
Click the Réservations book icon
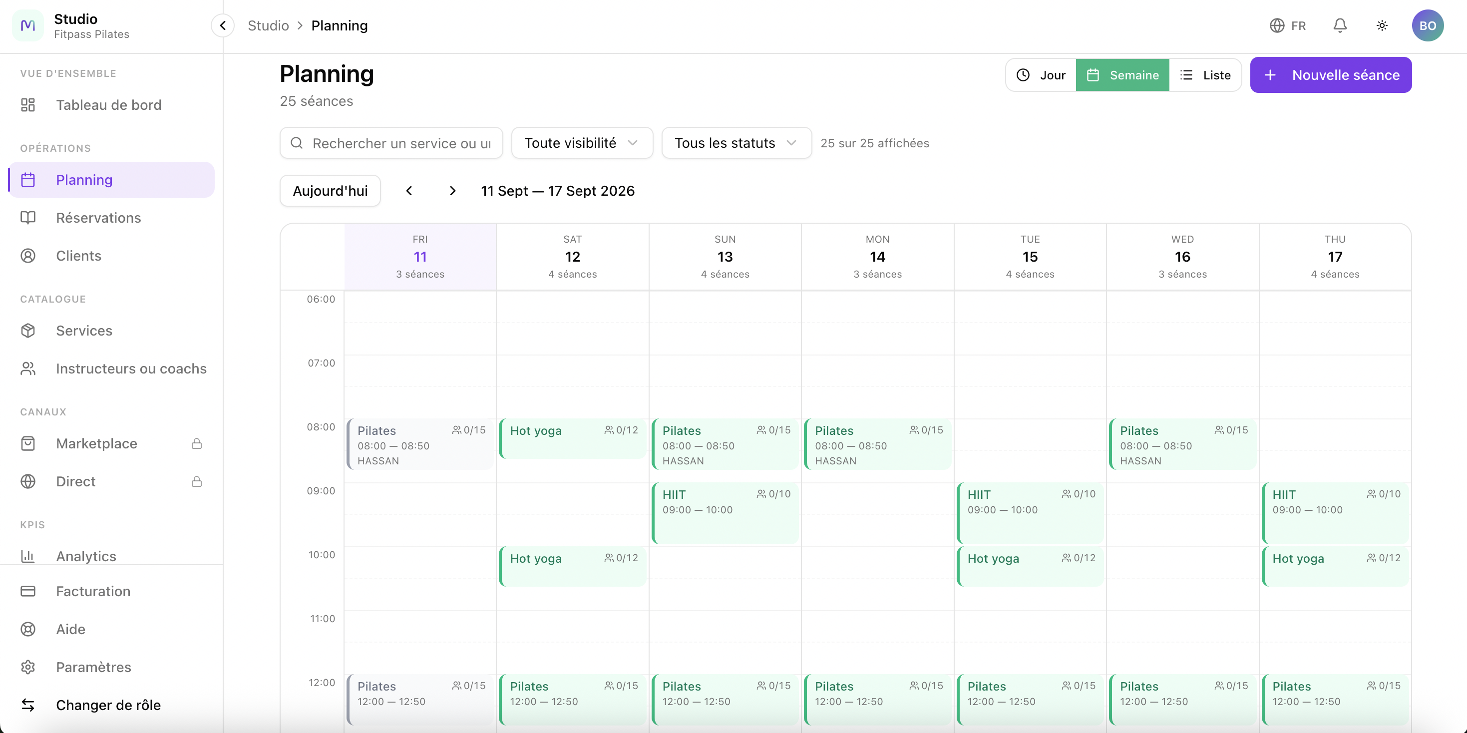(28, 218)
